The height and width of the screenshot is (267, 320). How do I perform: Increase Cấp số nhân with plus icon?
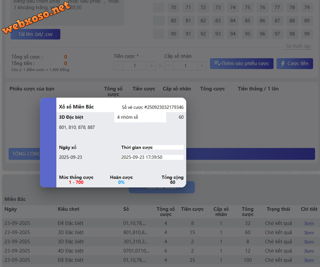[202, 66]
